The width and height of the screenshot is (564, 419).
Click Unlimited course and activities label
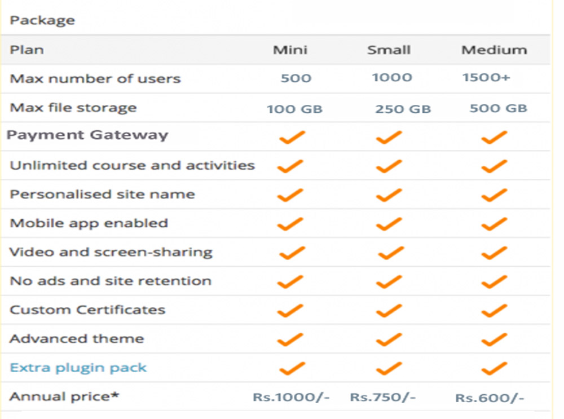132,165
